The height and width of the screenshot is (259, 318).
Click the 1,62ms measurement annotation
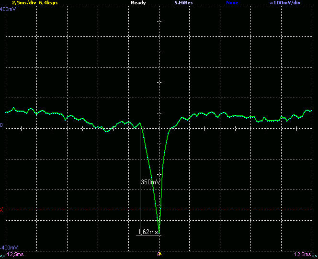(x=148, y=232)
